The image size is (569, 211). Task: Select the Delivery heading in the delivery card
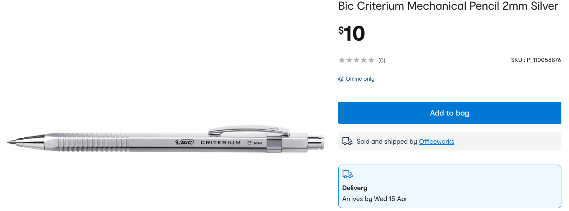pos(355,188)
